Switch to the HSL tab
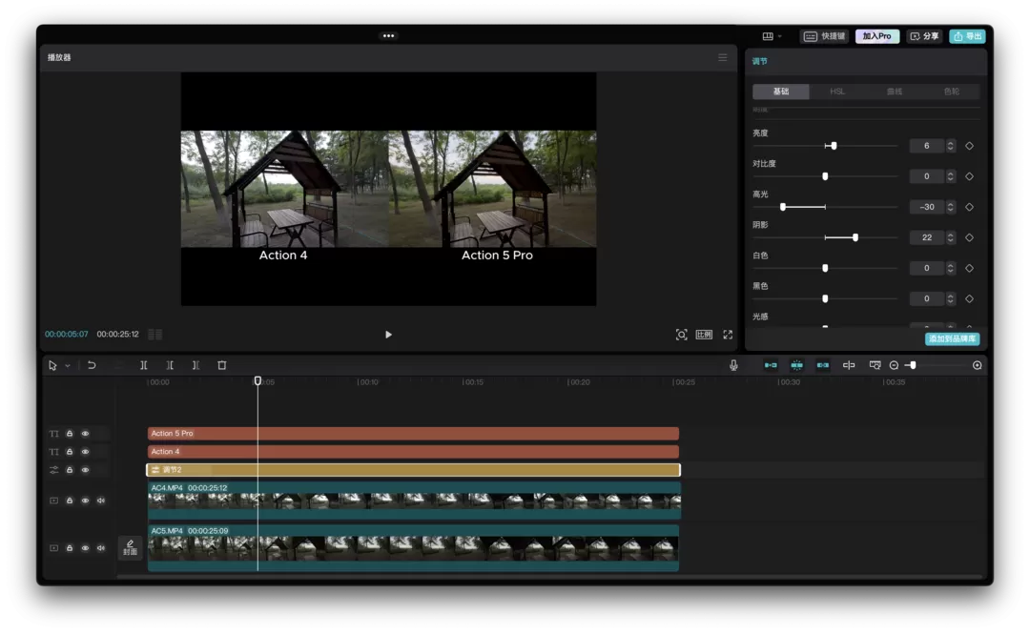Image resolution: width=1030 pixels, height=634 pixels. click(x=837, y=92)
